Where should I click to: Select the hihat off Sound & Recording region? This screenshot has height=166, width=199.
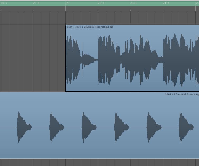[x=99, y=125]
